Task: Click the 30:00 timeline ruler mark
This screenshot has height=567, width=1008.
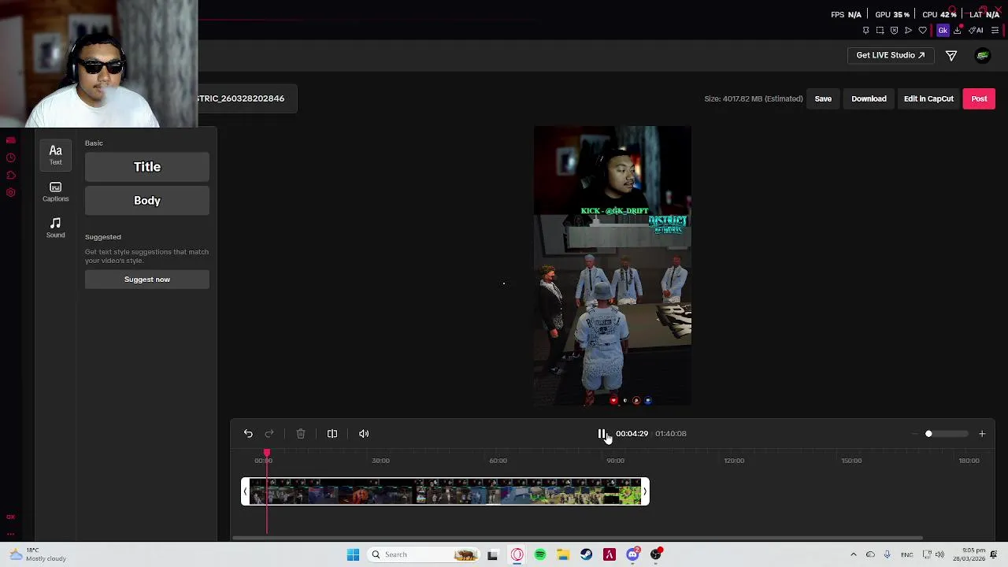Action: (380, 461)
